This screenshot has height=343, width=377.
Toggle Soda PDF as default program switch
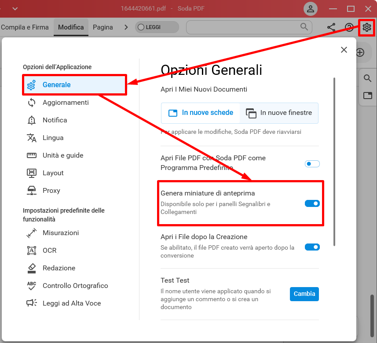click(312, 164)
